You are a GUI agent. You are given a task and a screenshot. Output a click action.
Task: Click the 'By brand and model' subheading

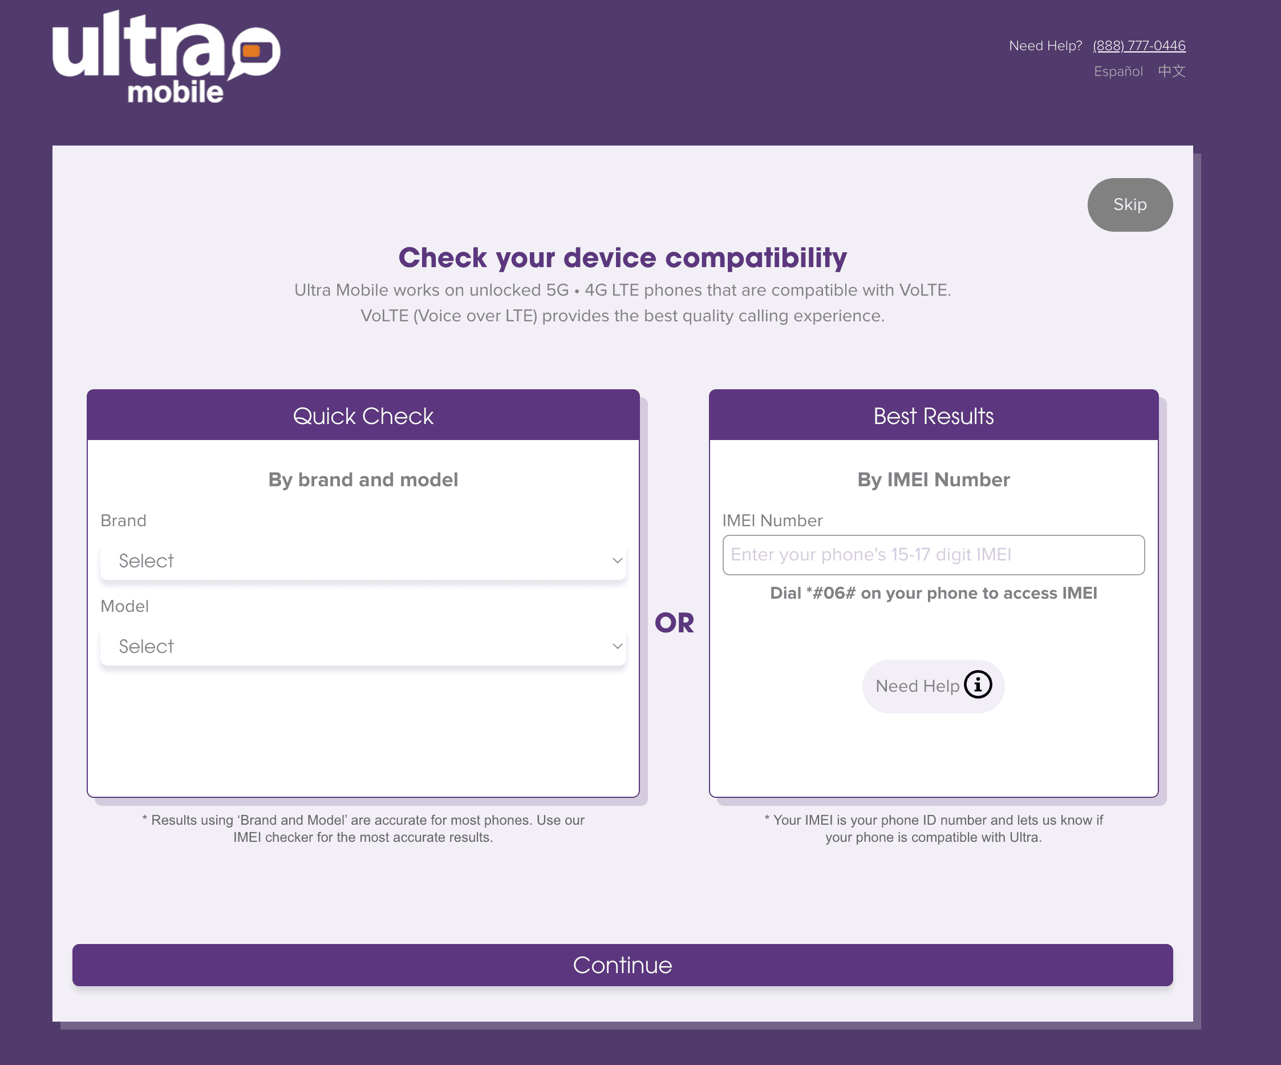coord(363,480)
